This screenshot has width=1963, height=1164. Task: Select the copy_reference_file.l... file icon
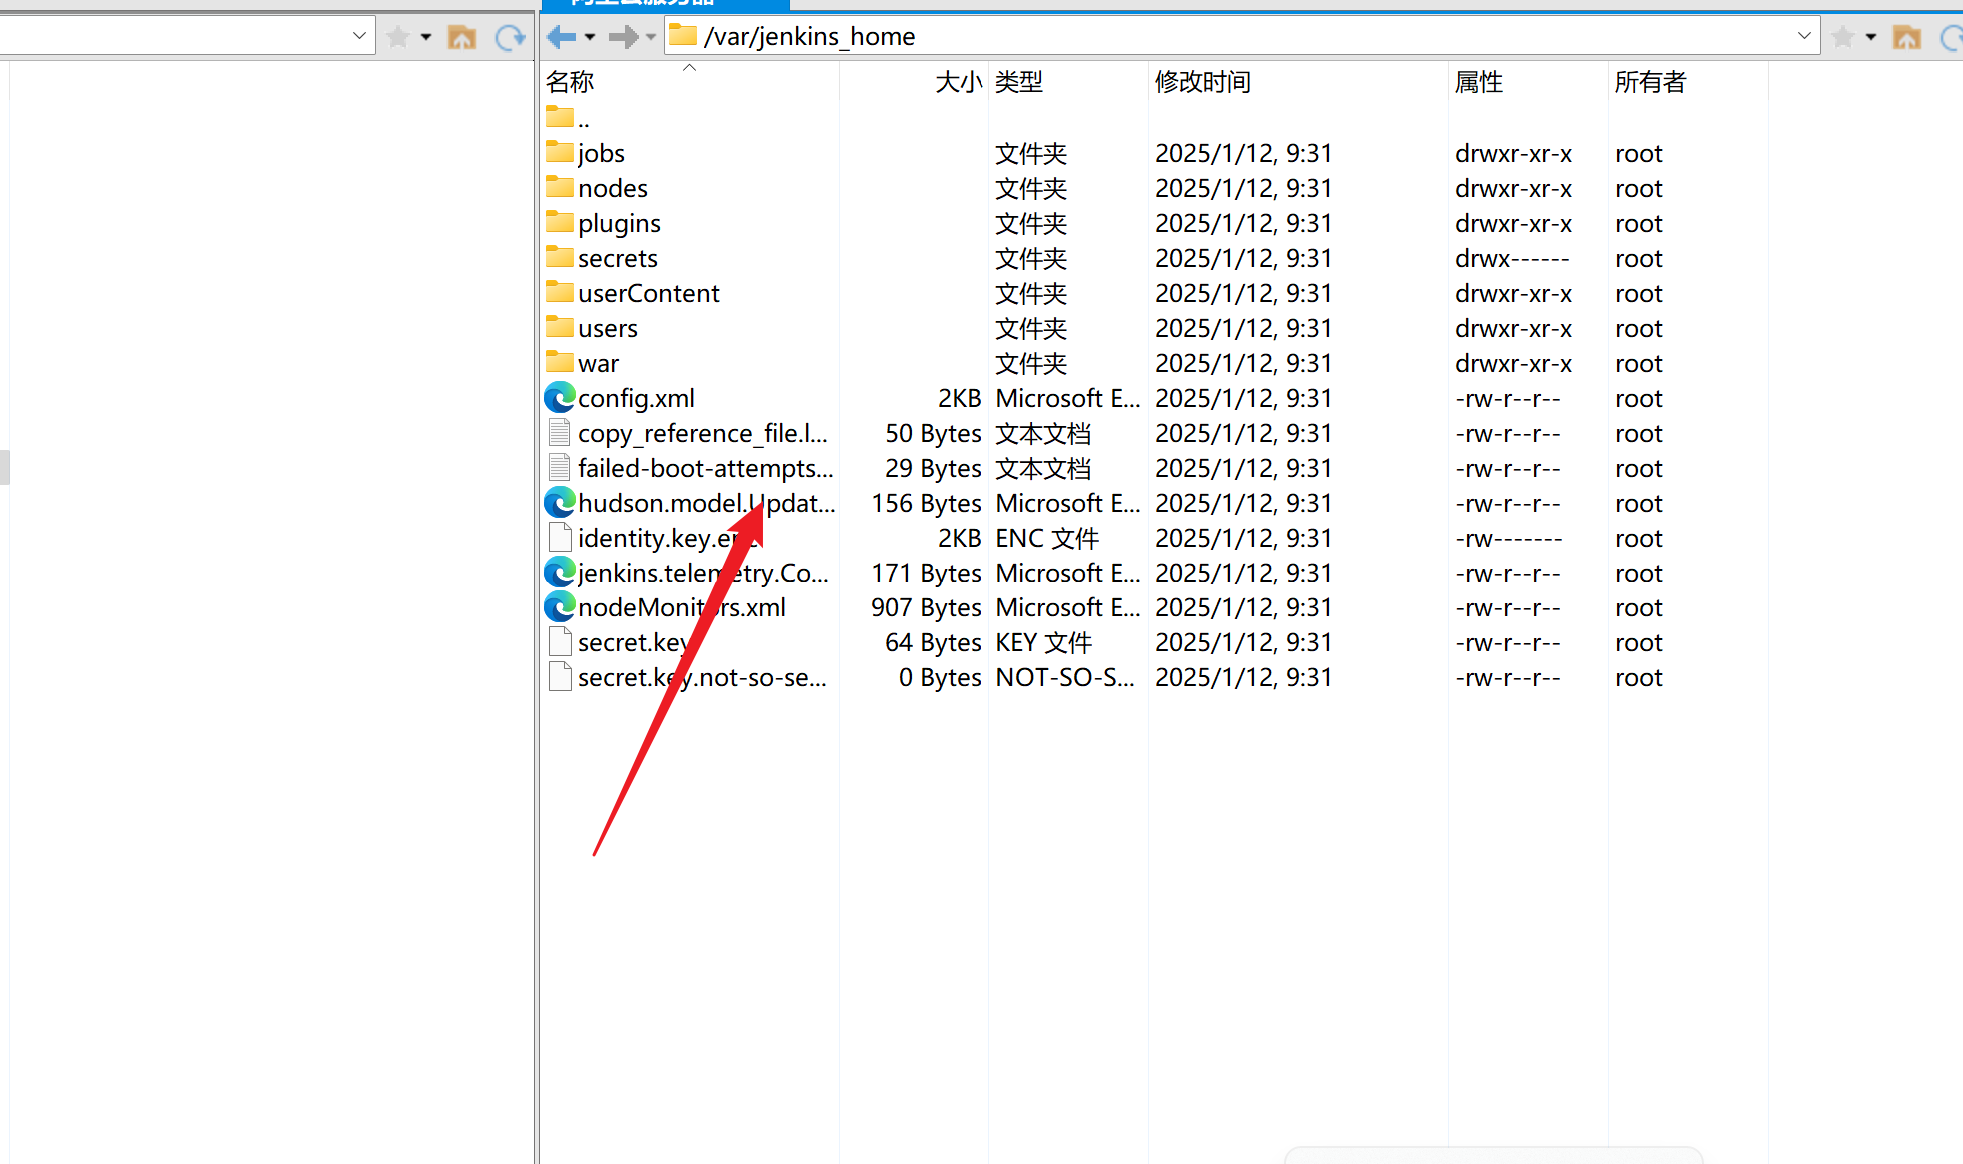[x=560, y=433]
